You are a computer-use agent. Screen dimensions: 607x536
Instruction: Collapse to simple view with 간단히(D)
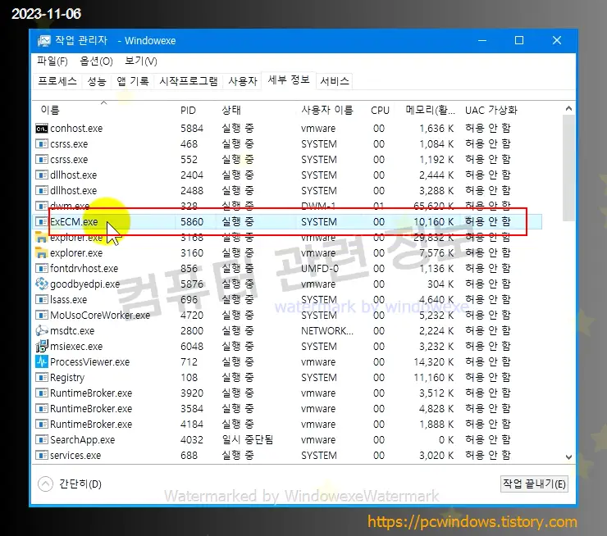click(70, 484)
